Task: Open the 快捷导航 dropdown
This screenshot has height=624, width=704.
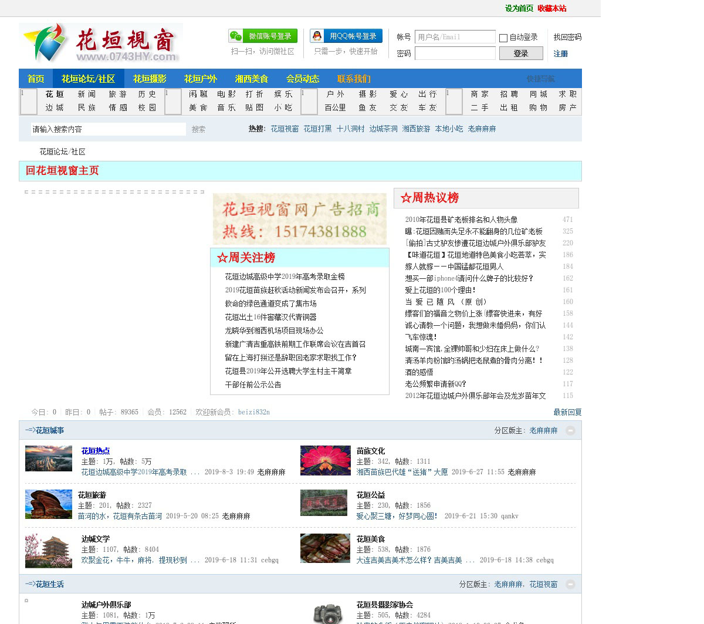Action: 540,79
